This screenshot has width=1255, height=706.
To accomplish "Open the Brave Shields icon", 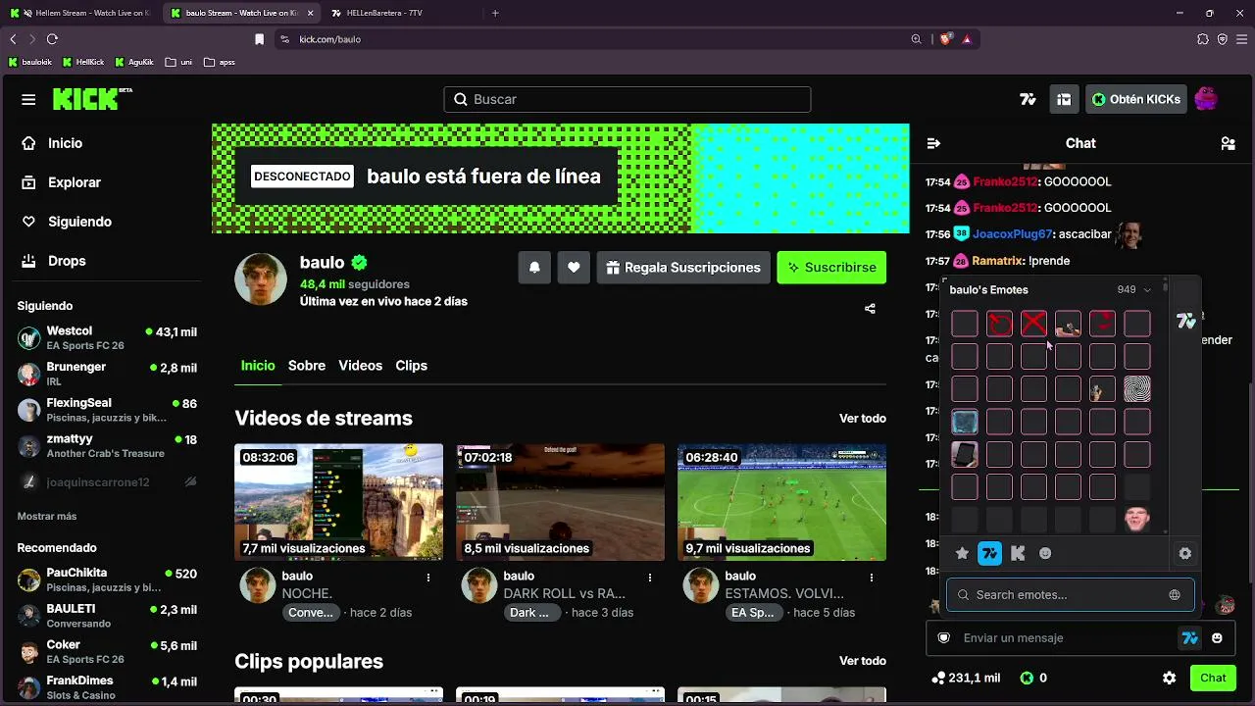I will click(x=945, y=39).
